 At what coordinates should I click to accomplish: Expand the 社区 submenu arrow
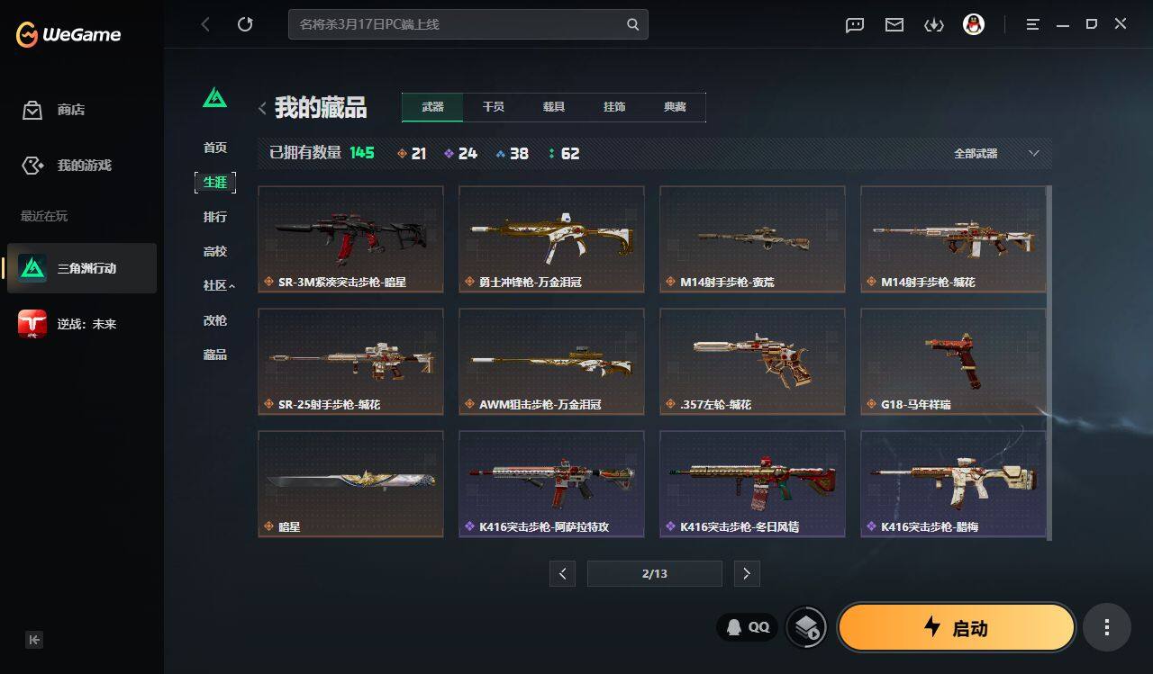[232, 286]
